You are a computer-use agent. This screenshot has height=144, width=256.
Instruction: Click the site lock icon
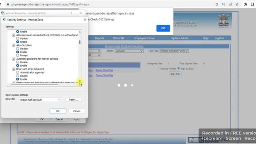pyautogui.click(x=8, y=4)
